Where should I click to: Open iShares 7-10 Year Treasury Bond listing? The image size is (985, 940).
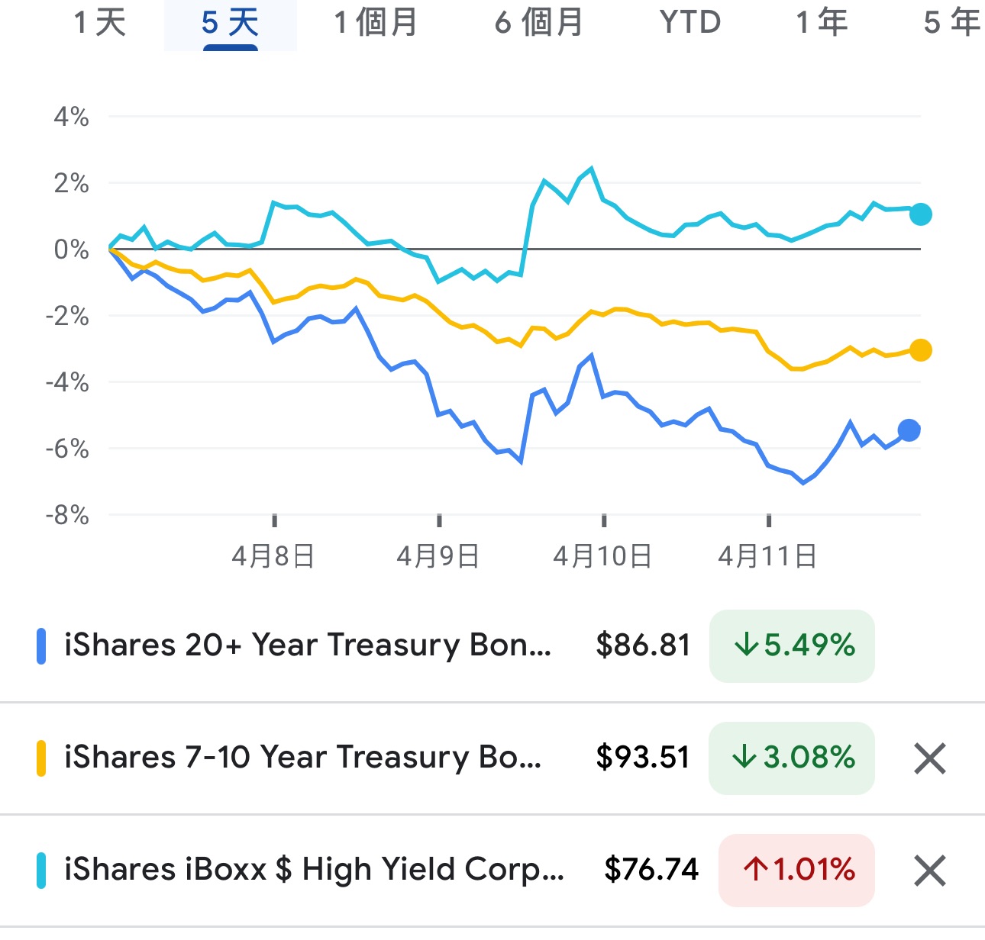pyautogui.click(x=302, y=758)
